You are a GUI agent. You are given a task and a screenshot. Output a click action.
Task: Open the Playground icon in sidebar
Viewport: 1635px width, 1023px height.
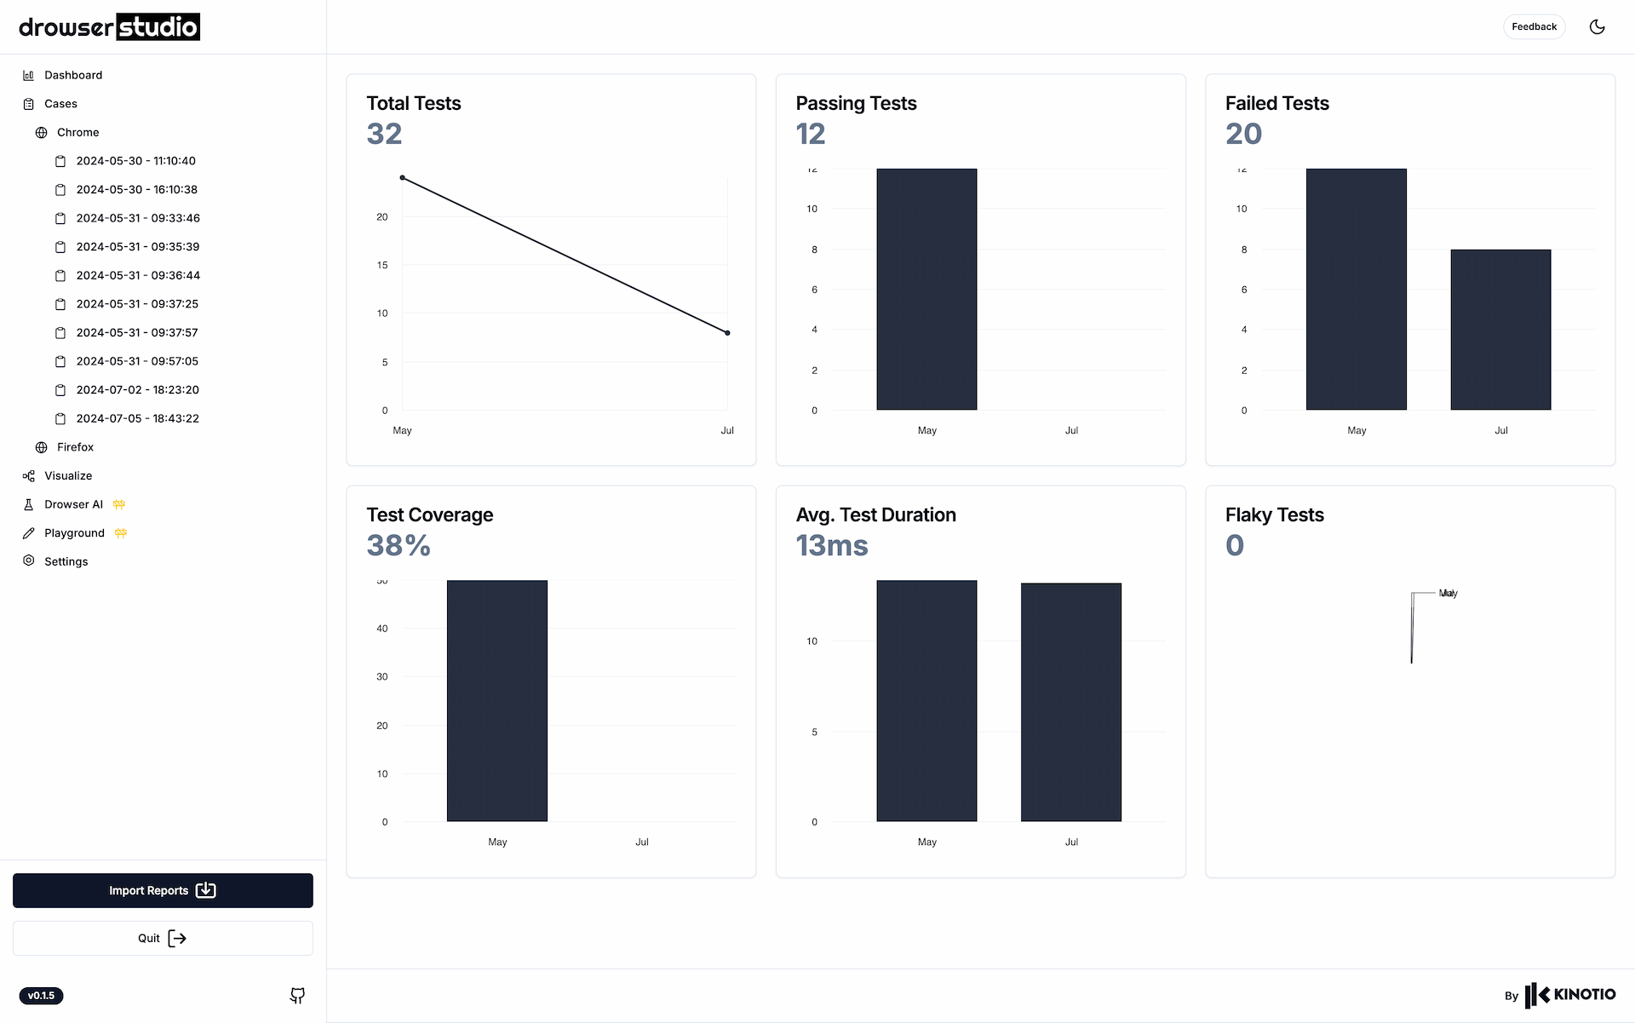pos(28,532)
